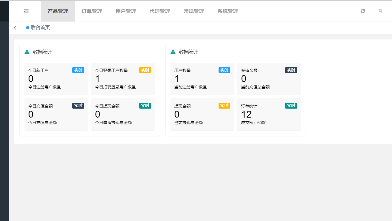
Task: Click the 今日提现金额 statistics card
Action: [x=123, y=115]
